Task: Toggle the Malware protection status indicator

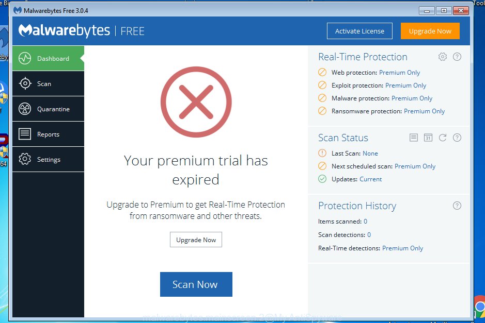Action: click(x=322, y=98)
